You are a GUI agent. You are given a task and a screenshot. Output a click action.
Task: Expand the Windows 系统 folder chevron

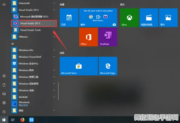54,90
